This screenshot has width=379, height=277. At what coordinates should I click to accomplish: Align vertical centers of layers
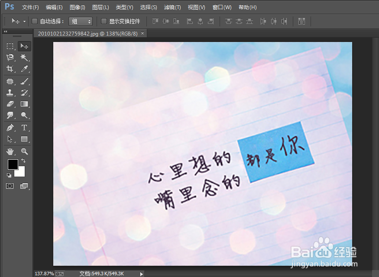click(x=166, y=21)
